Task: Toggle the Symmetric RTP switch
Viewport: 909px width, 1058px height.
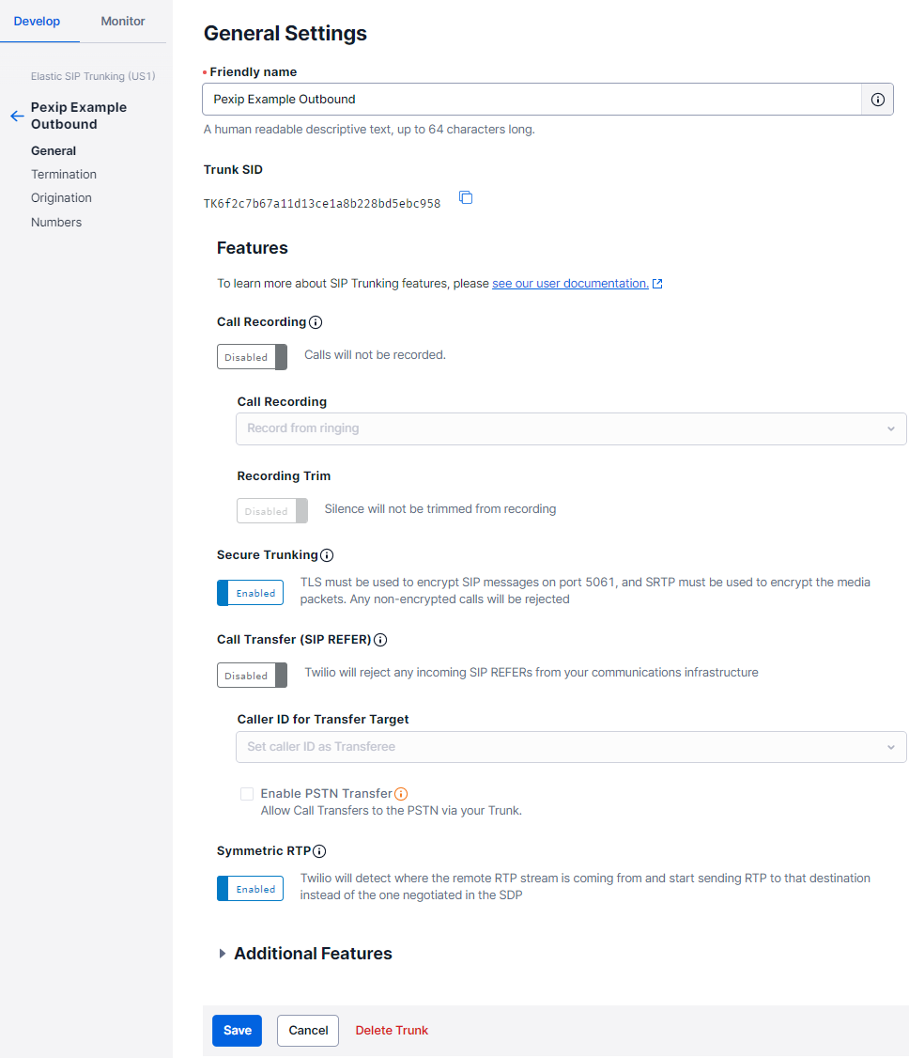Action: [250, 889]
